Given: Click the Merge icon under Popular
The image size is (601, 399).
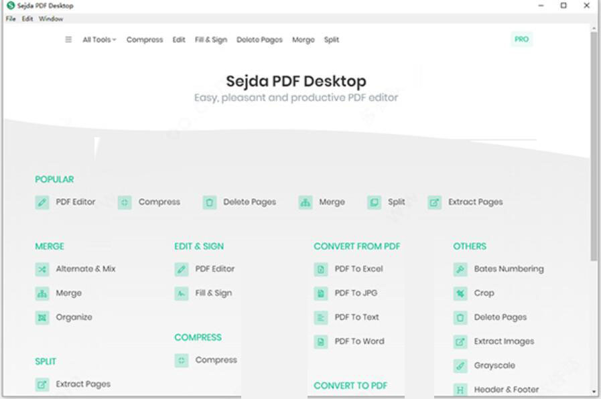Looking at the screenshot, I should click(306, 202).
